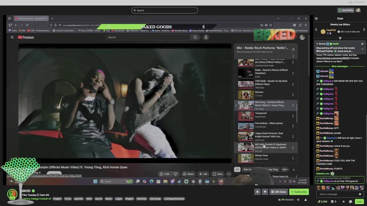The image size is (367, 206).
Task: Click the YouTube Ask button
Action: (x=203, y=174)
